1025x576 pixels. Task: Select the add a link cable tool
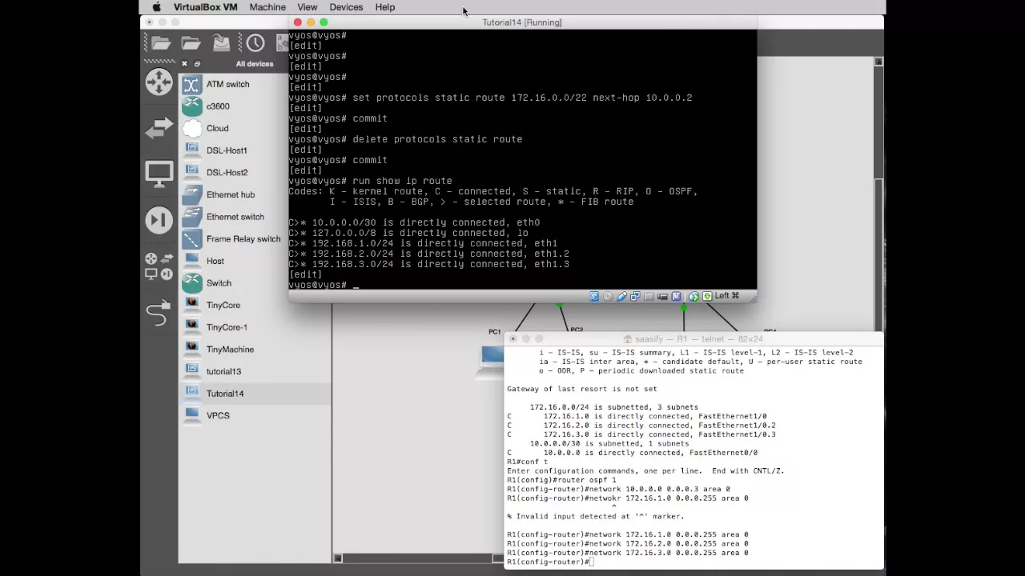159,313
